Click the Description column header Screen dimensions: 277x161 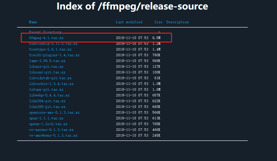click(177, 22)
